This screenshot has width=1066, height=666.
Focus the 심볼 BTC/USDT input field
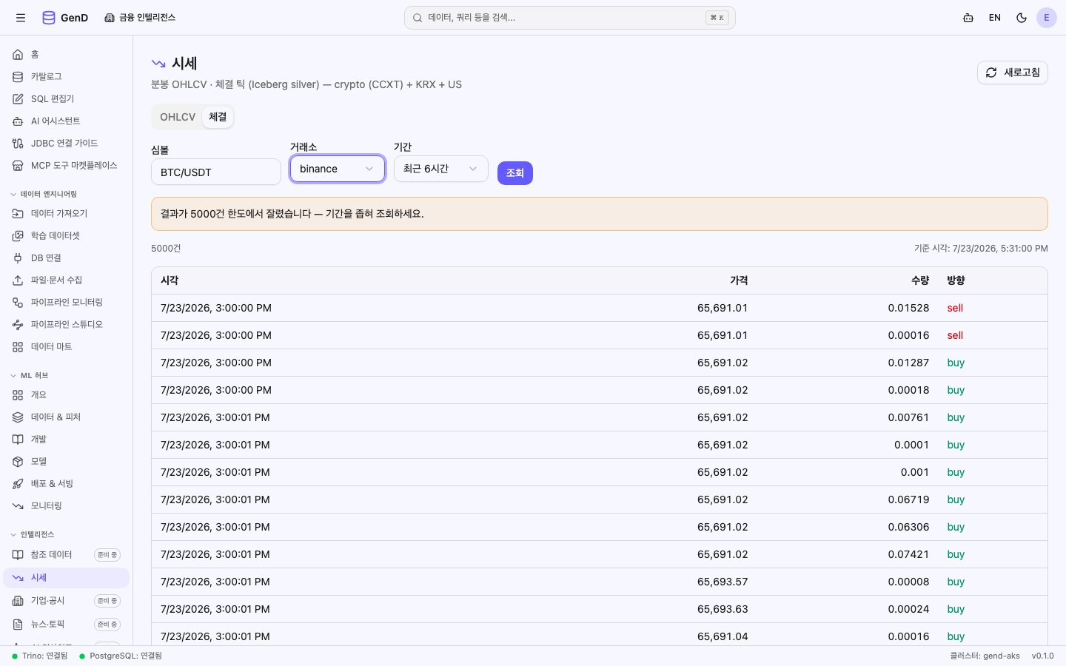coord(216,172)
